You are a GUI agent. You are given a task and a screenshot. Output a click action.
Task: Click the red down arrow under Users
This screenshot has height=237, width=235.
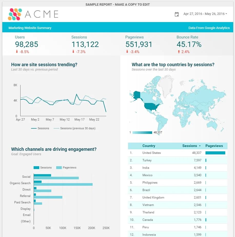click(x=17, y=52)
